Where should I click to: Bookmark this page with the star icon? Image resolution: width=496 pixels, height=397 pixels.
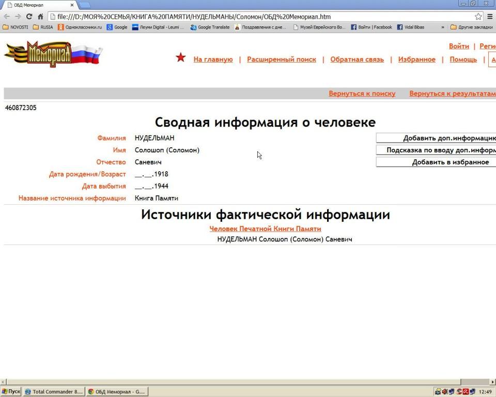(x=478, y=17)
